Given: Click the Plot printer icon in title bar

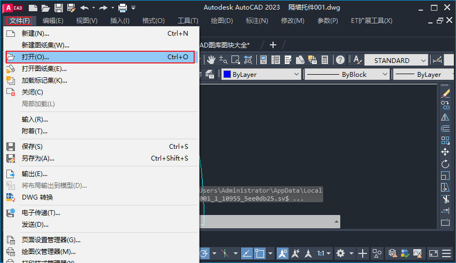Looking at the screenshot, I should (123, 8).
